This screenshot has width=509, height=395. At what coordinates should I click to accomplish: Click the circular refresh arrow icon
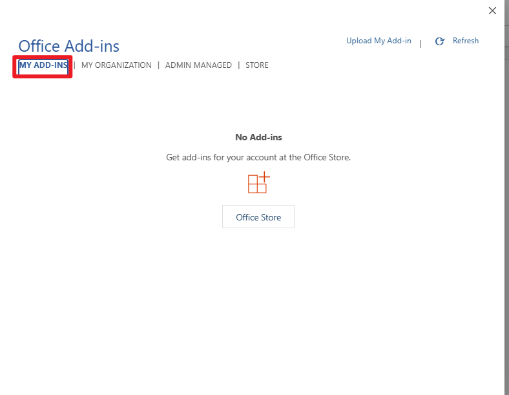[x=439, y=41]
